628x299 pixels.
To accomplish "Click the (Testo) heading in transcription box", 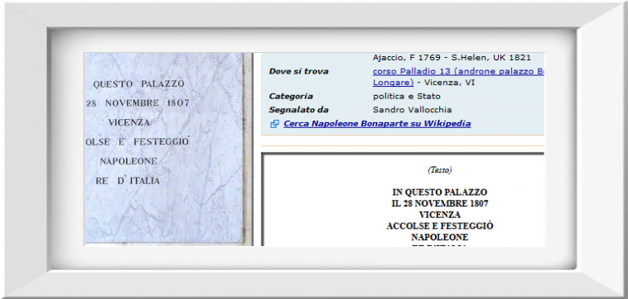I will point(439,170).
